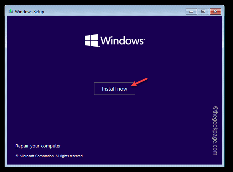Close the Windows Setup window
The image size is (233, 172).
coord(216,11)
